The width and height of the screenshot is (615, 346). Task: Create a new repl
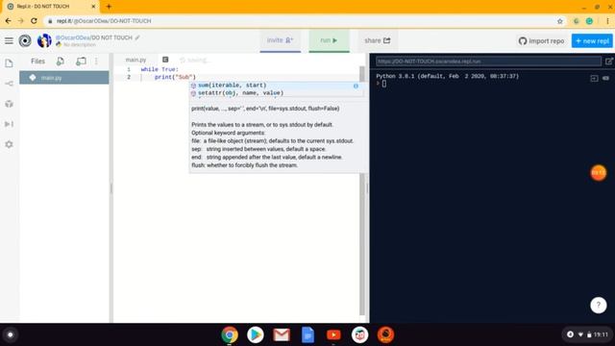pos(592,40)
